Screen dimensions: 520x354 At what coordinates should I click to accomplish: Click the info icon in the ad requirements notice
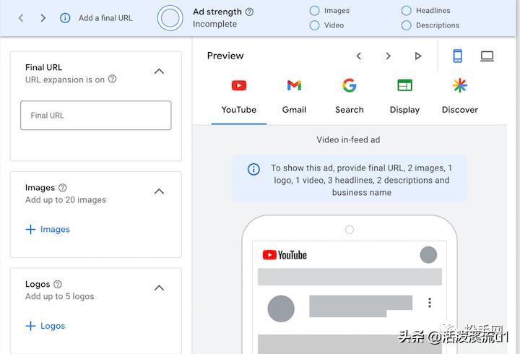point(253,169)
